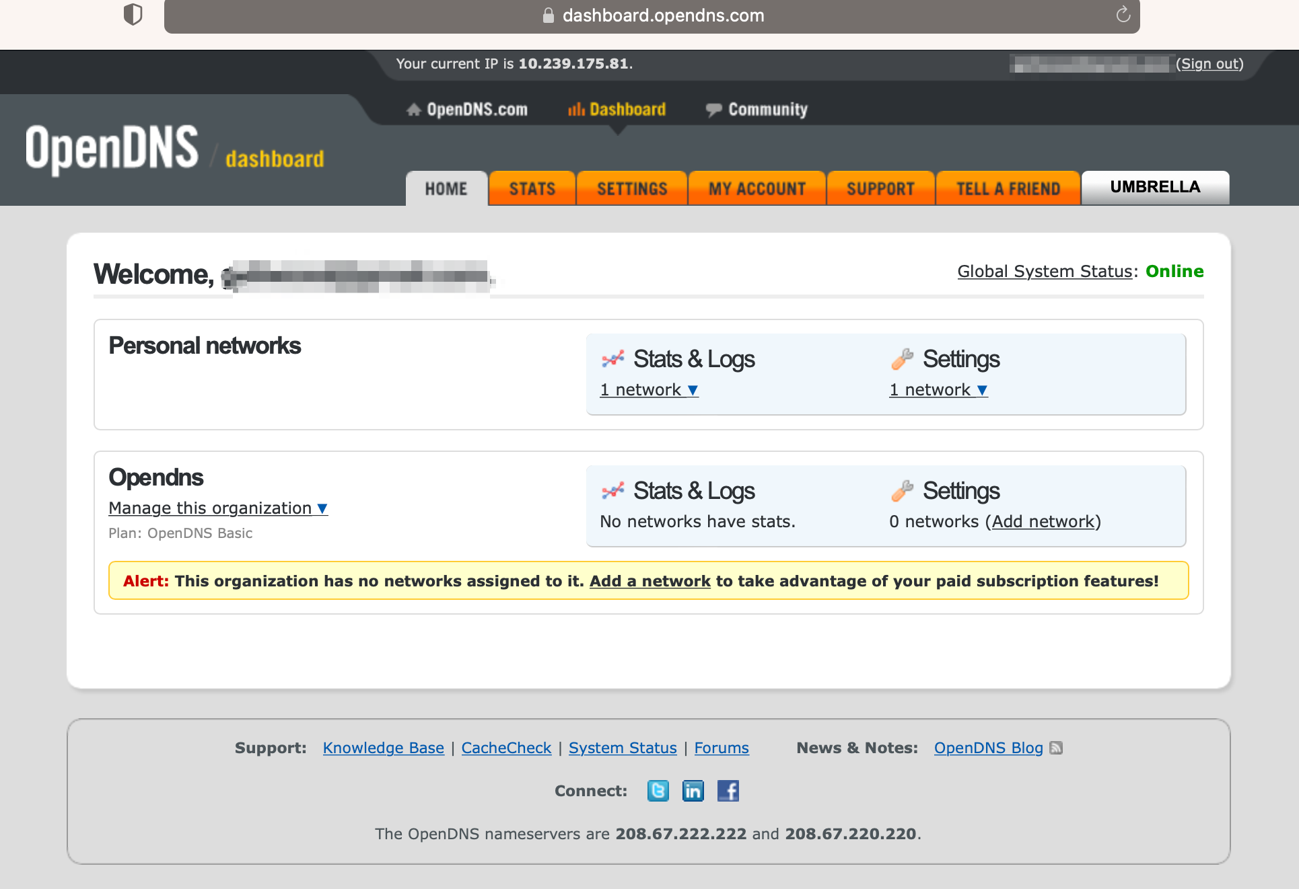This screenshot has width=1299, height=889.
Task: Expand the Settings 1 network dropdown
Action: [x=939, y=390]
